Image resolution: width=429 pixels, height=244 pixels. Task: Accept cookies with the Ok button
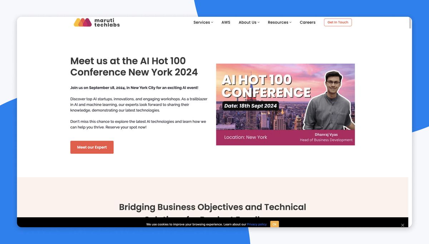pos(275,224)
